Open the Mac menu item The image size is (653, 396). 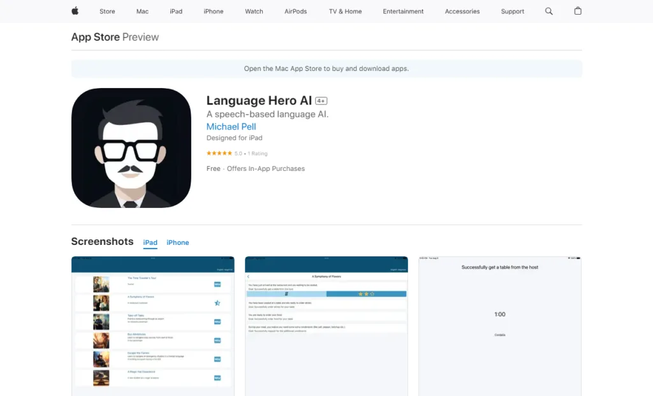click(x=142, y=11)
